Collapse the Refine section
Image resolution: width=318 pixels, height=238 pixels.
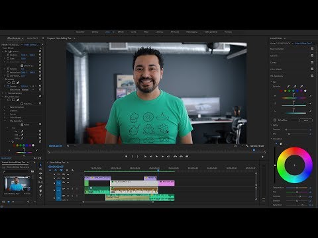tap(272, 125)
